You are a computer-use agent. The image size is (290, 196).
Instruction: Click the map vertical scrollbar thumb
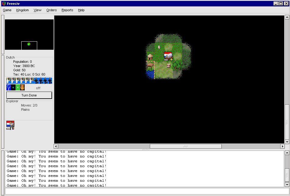287,122
